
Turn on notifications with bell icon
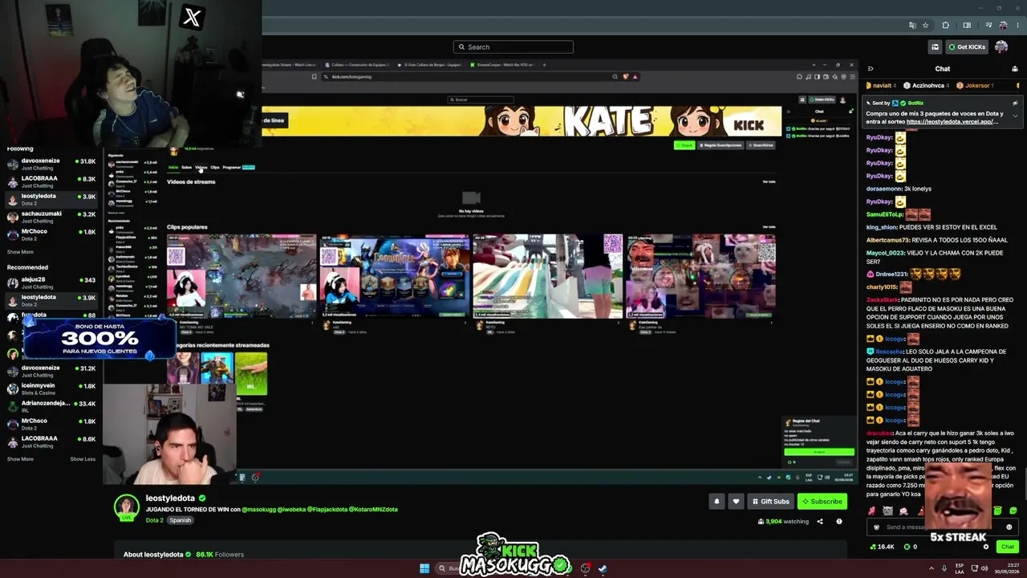(716, 501)
